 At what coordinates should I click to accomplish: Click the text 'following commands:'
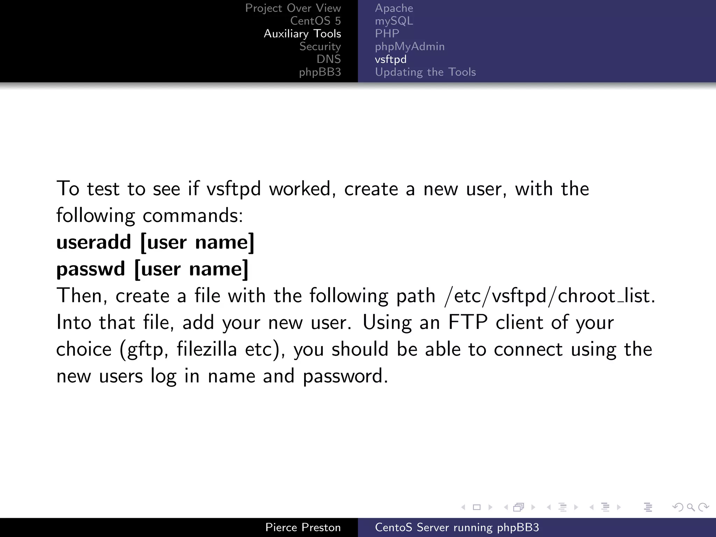(x=150, y=215)
